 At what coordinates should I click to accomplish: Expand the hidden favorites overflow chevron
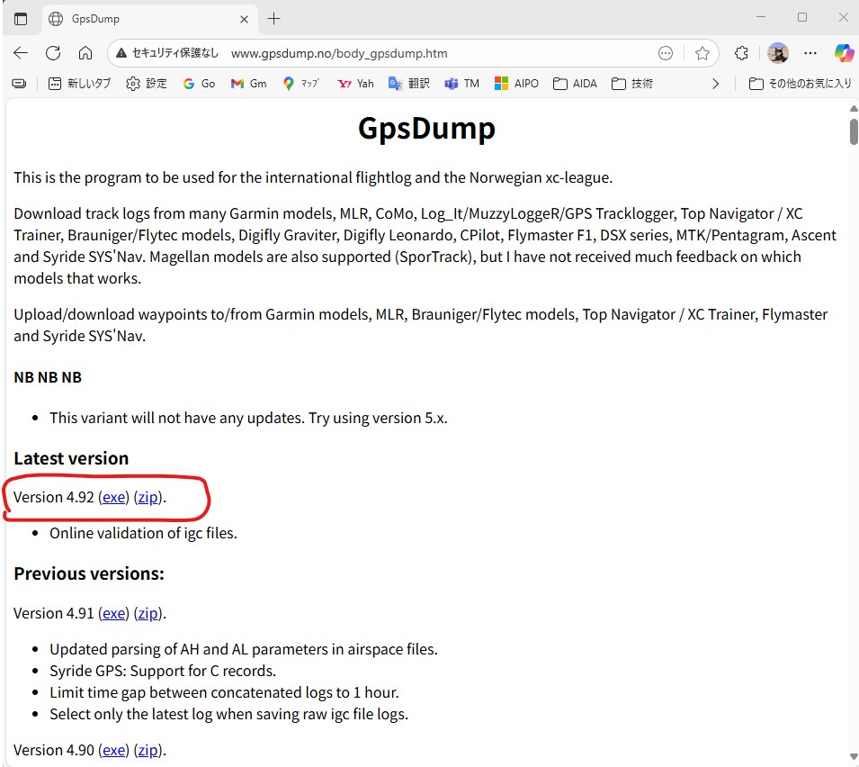point(715,84)
